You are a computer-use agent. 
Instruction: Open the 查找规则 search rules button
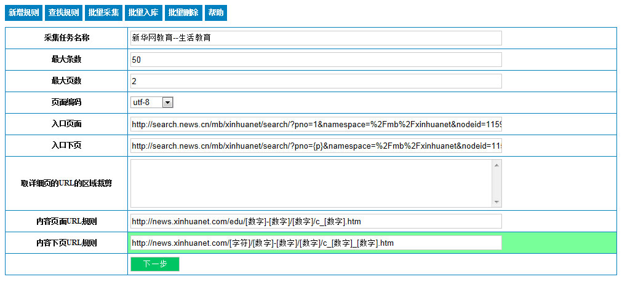(63, 12)
